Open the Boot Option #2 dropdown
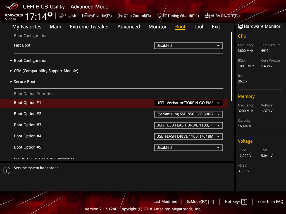This screenshot has width=286, height=214. [x=188, y=114]
